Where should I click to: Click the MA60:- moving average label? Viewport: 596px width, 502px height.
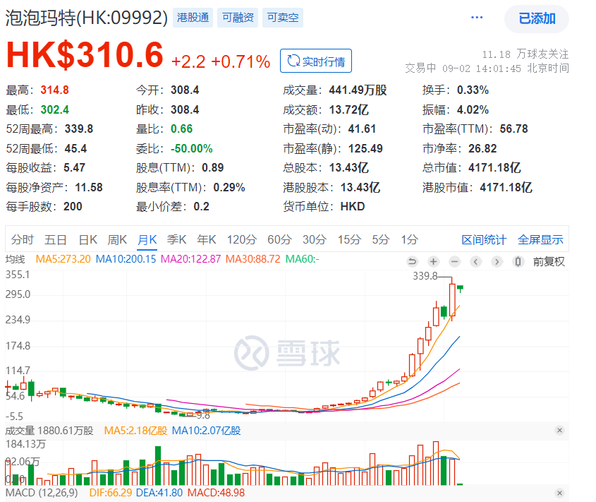pyautogui.click(x=302, y=259)
